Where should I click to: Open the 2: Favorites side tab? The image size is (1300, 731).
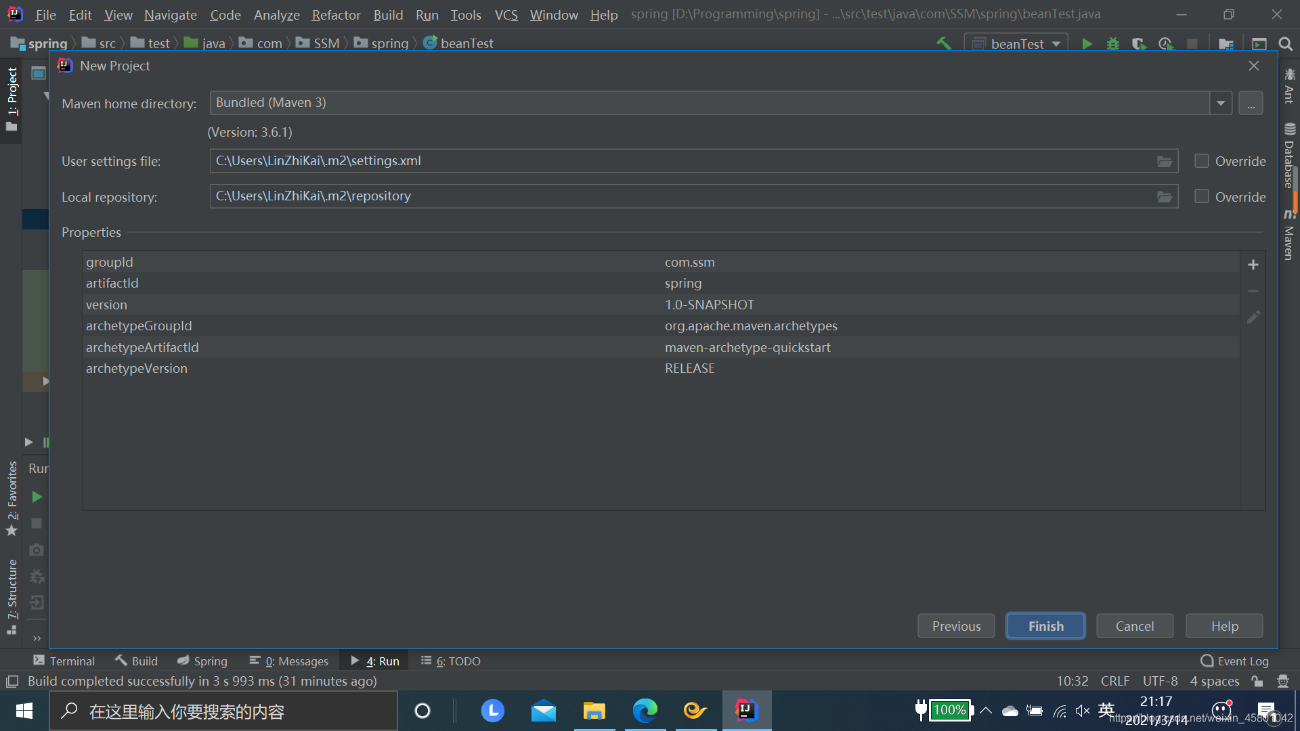pos(12,499)
